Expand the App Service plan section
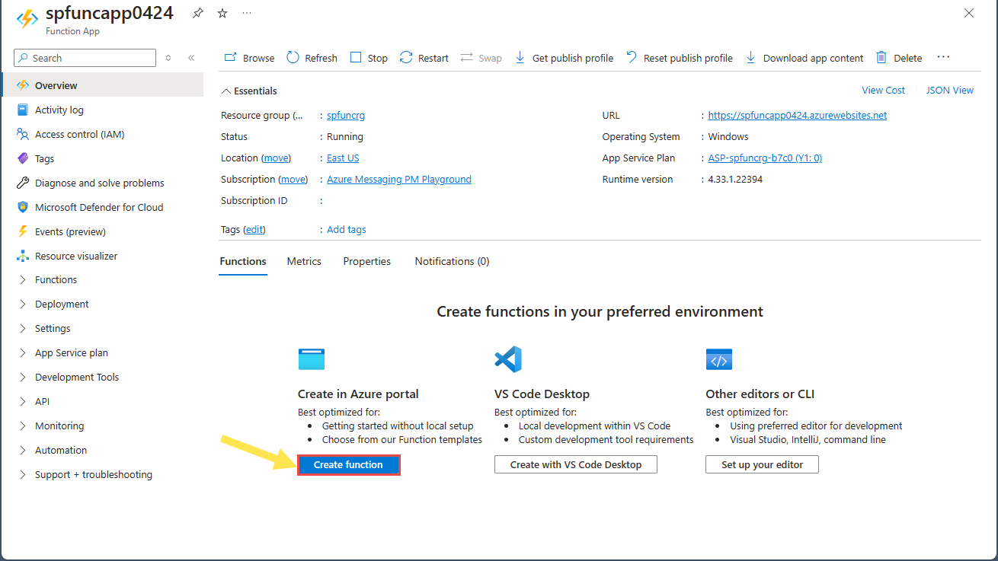Screen dimensions: 998x561 tap(23, 353)
